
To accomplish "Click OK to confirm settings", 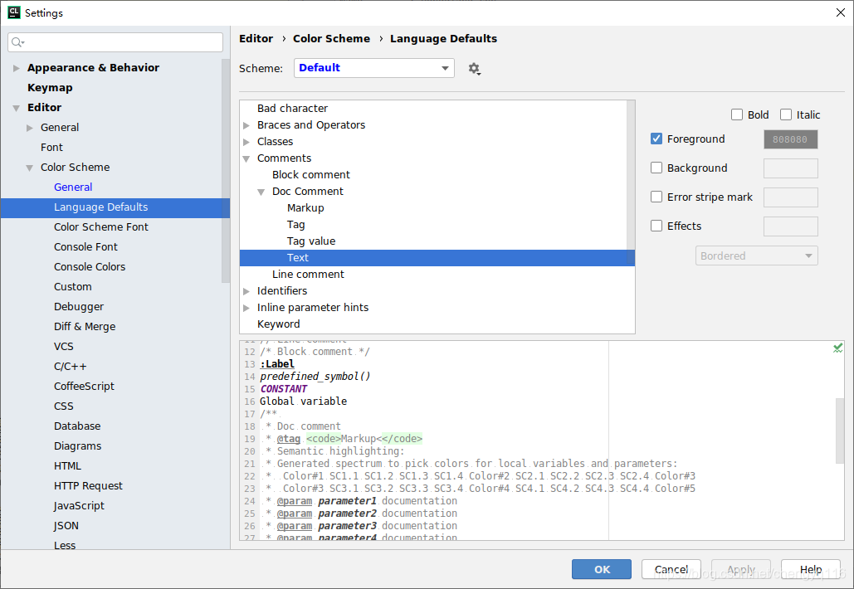I will pyautogui.click(x=602, y=569).
